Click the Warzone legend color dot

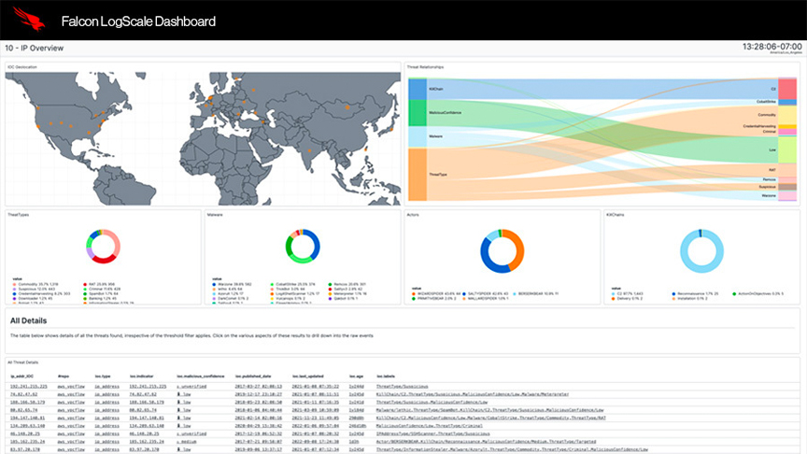click(x=214, y=284)
